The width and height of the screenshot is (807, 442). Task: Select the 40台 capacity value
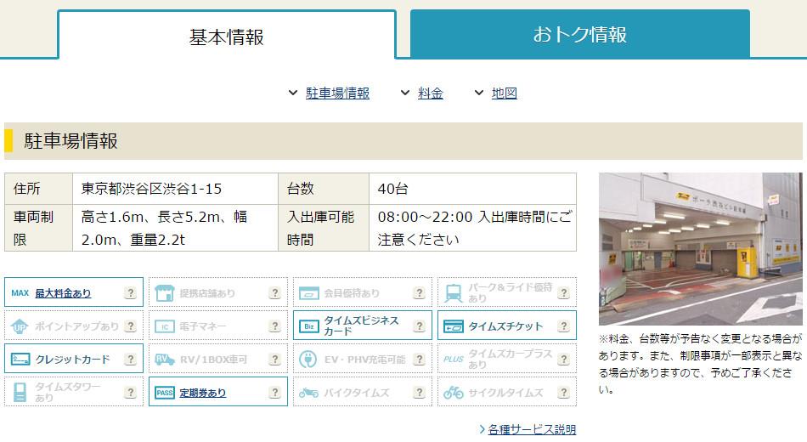[x=392, y=189]
